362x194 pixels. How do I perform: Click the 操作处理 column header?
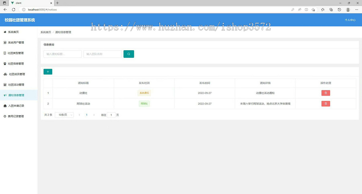pos(325,83)
